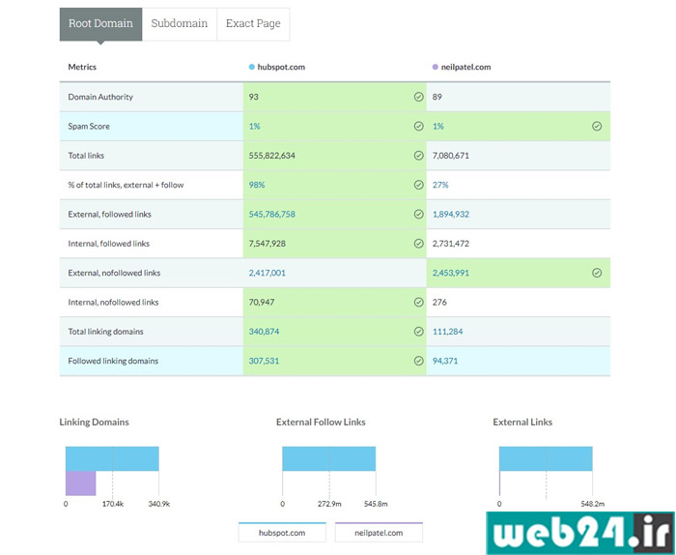
Task: Open hubspot.com spam score 1% link
Action: tap(254, 127)
